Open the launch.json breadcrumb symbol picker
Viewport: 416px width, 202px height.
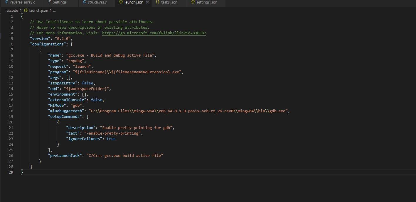click(38, 10)
